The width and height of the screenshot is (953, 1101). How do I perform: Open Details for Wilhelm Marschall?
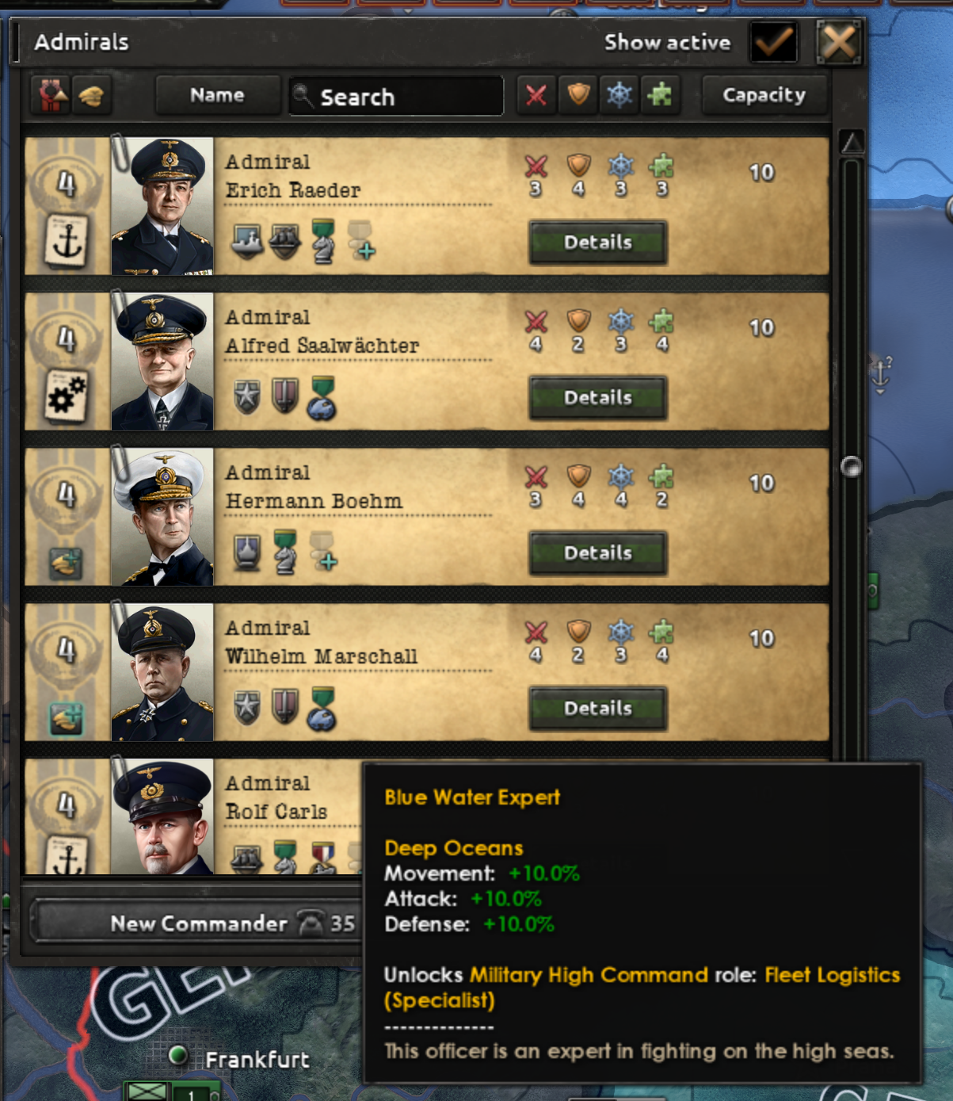[x=598, y=708]
